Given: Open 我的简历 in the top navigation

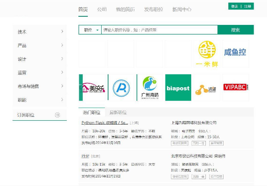Looking at the screenshot, I should (x=125, y=9).
